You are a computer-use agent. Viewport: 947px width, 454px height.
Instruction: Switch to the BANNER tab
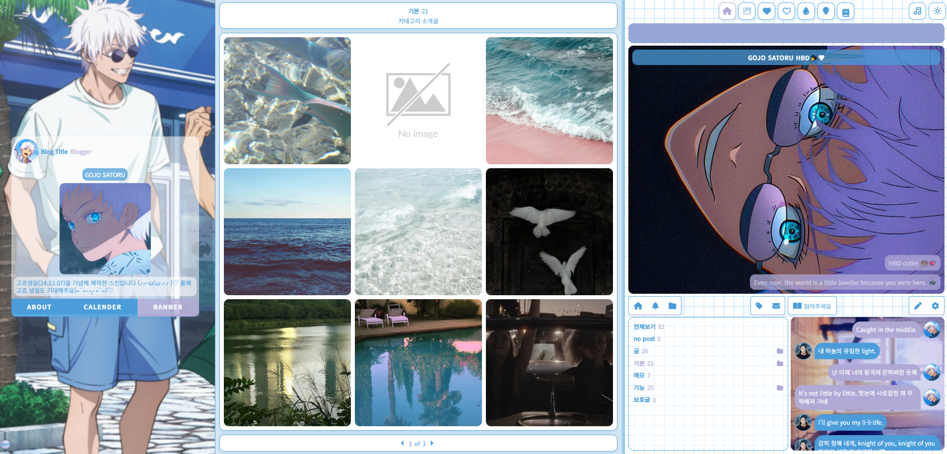[168, 307]
